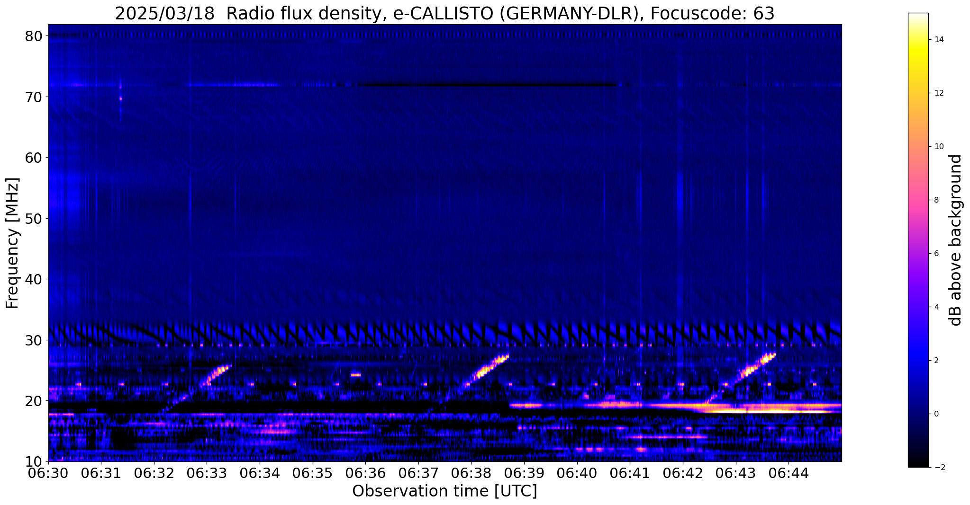
Task: Click the 'Observation time [UTC]' x-axis label
Action: (x=444, y=491)
